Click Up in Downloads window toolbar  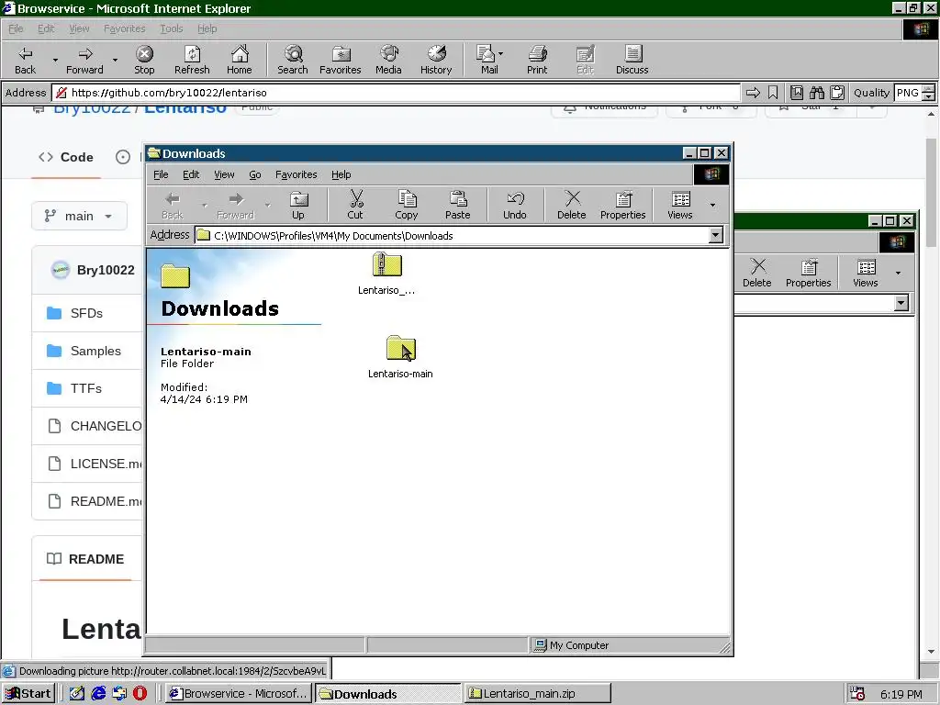pyautogui.click(x=298, y=206)
